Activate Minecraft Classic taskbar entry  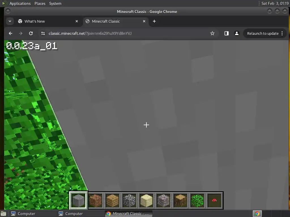(129, 214)
